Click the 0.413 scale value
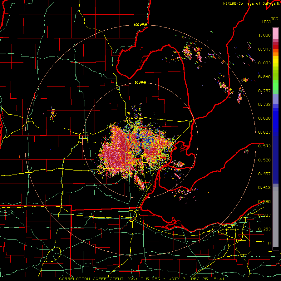This screenshot has width=281, height=281. click(x=264, y=188)
